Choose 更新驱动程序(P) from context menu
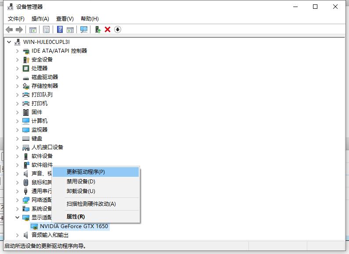The height and width of the screenshot is (254, 349). 96,172
